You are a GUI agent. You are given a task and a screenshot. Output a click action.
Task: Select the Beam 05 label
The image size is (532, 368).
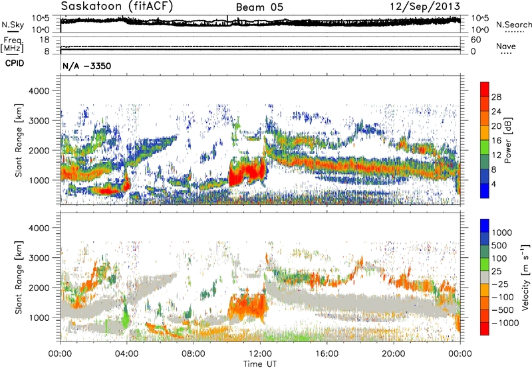tap(259, 7)
